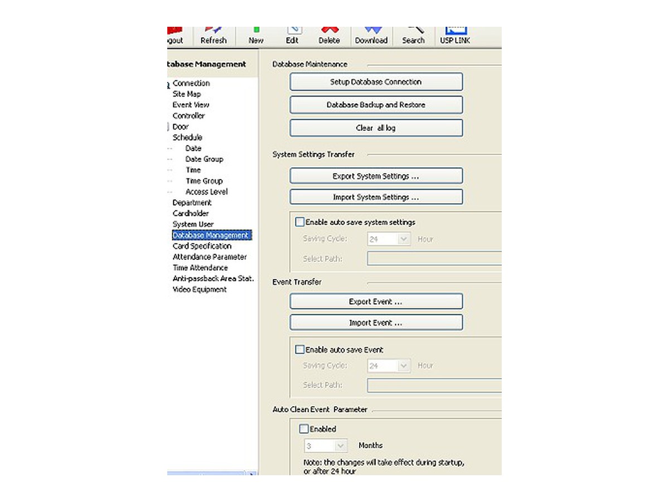Select Anti-passback Area Stat. item

tap(214, 278)
